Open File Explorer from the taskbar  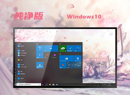tap(50, 84)
